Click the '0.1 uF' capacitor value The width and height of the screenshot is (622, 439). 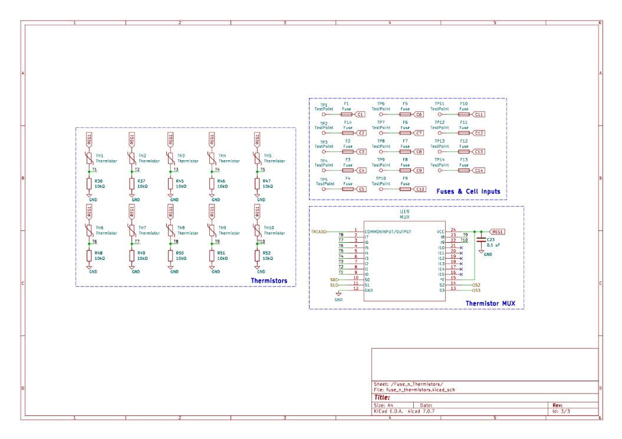coord(493,245)
